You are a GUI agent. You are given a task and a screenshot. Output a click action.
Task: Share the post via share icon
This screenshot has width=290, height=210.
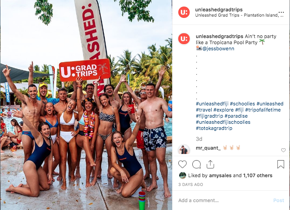tap(210, 164)
